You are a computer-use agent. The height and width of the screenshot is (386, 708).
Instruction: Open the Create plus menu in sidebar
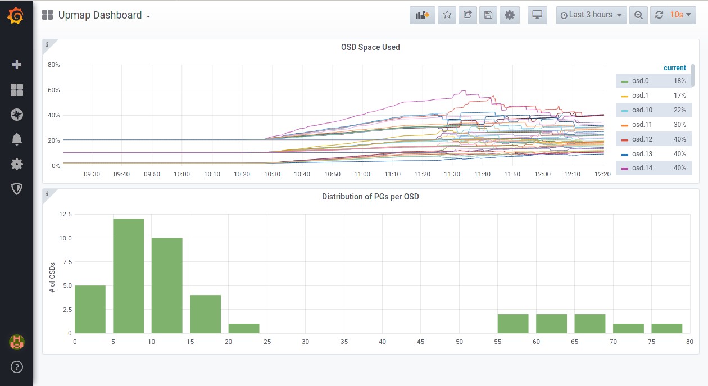coord(16,65)
